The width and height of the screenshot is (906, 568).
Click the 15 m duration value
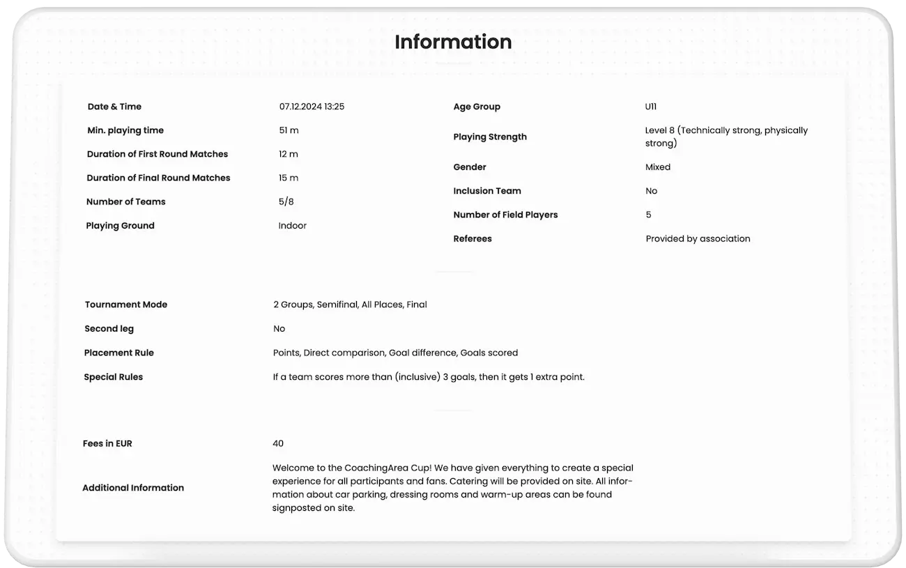click(x=289, y=178)
